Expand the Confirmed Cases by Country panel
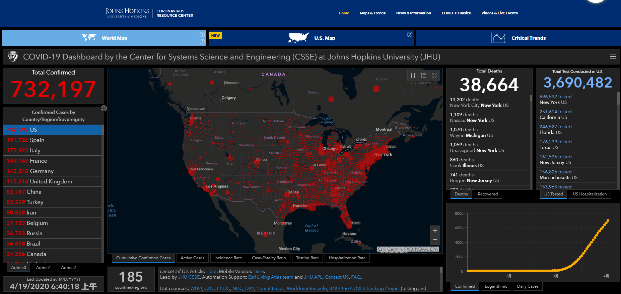Image resolution: width=621 pixels, height=294 pixels. coord(104,108)
